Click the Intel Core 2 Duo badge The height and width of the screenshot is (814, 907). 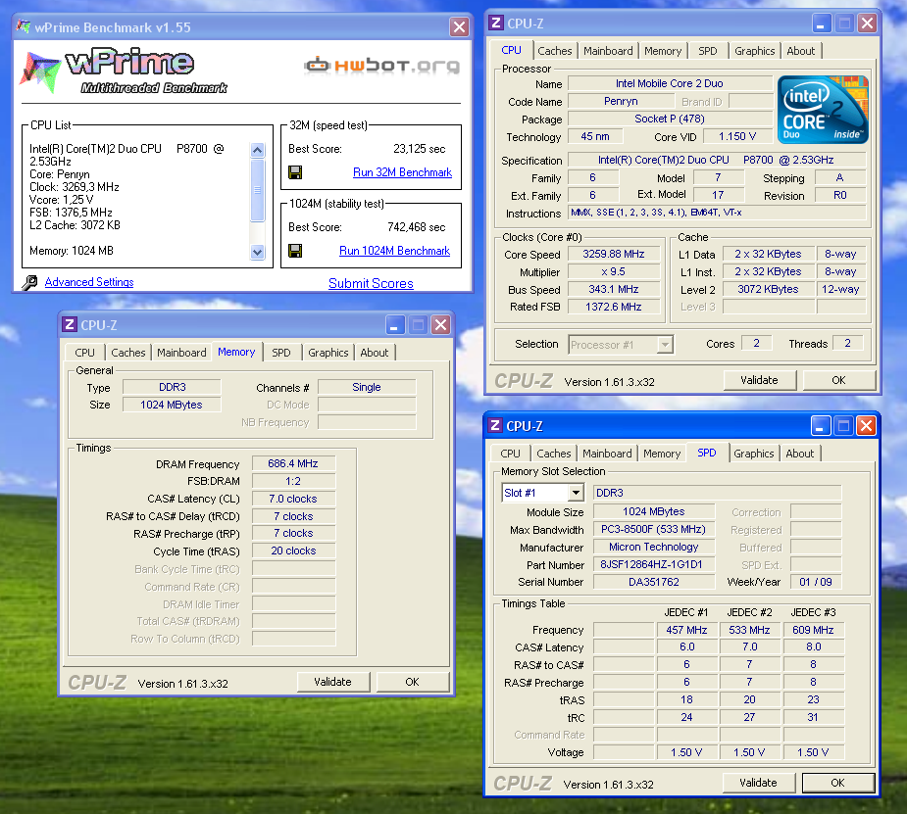click(823, 110)
